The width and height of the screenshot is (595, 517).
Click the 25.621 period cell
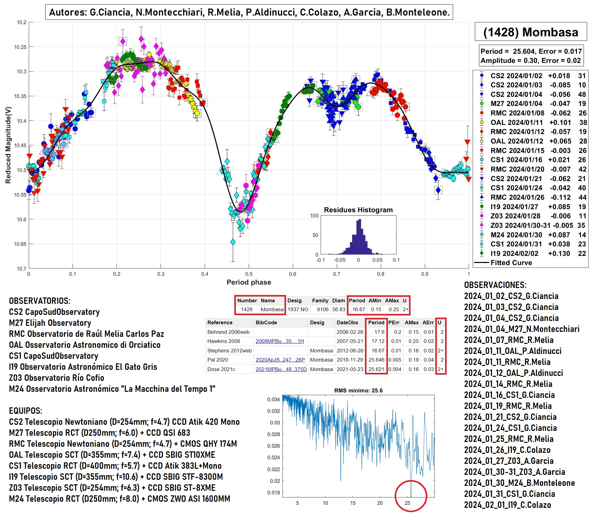pyautogui.click(x=377, y=369)
